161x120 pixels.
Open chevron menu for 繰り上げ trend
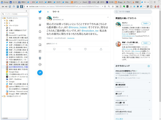pos(149,92)
